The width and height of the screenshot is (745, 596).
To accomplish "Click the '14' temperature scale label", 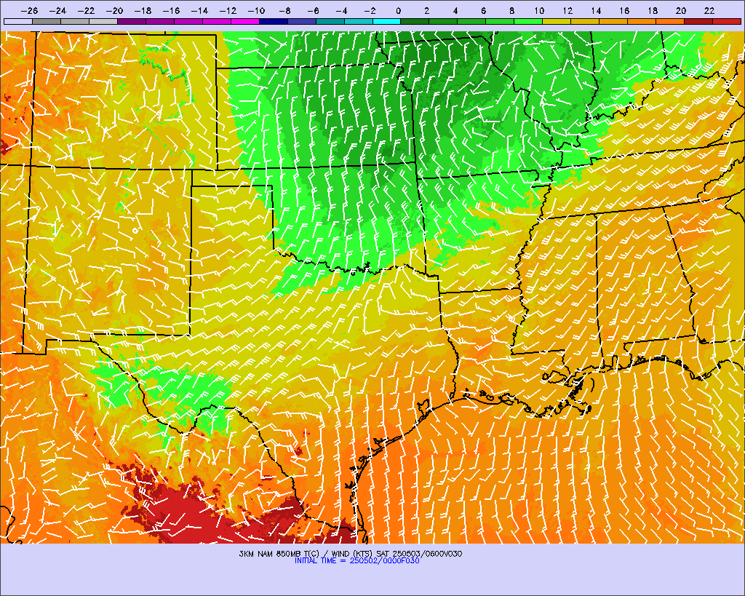I will click(597, 10).
